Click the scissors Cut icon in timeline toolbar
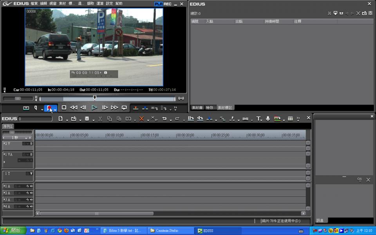The width and height of the screenshot is (376, 235). [x=100, y=119]
